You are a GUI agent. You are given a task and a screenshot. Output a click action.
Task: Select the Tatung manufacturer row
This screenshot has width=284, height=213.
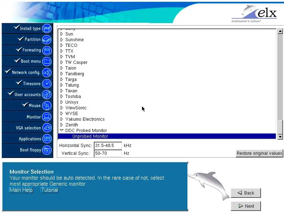pos(167,85)
